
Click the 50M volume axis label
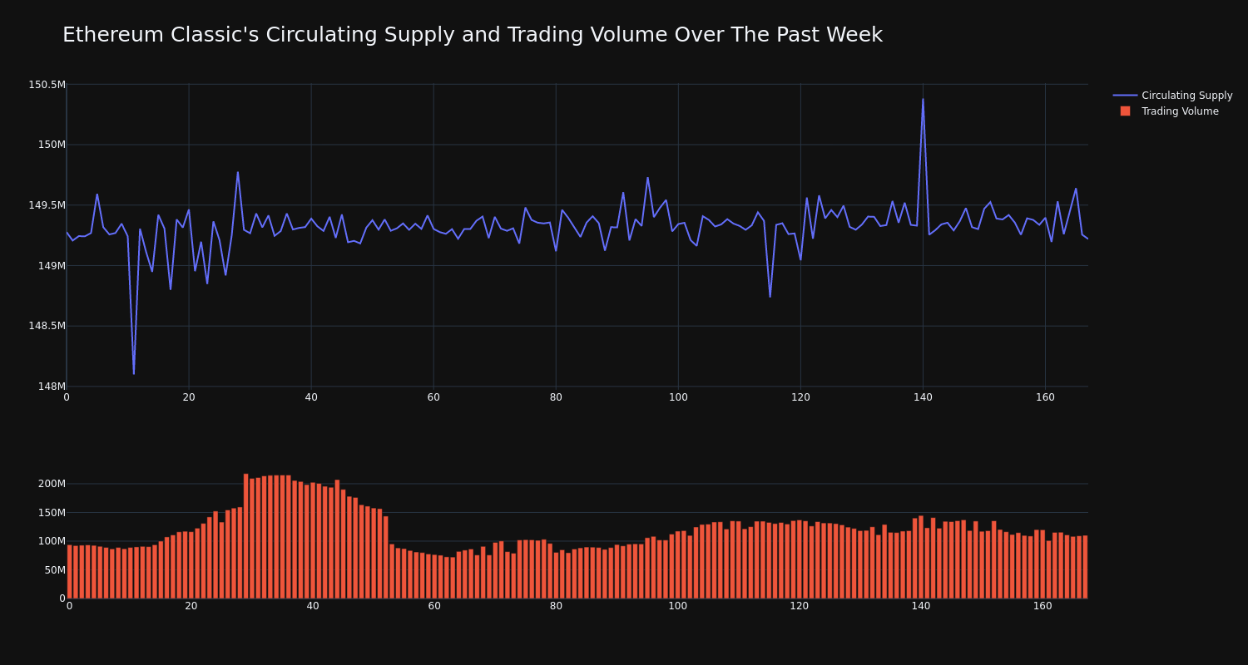point(54,569)
